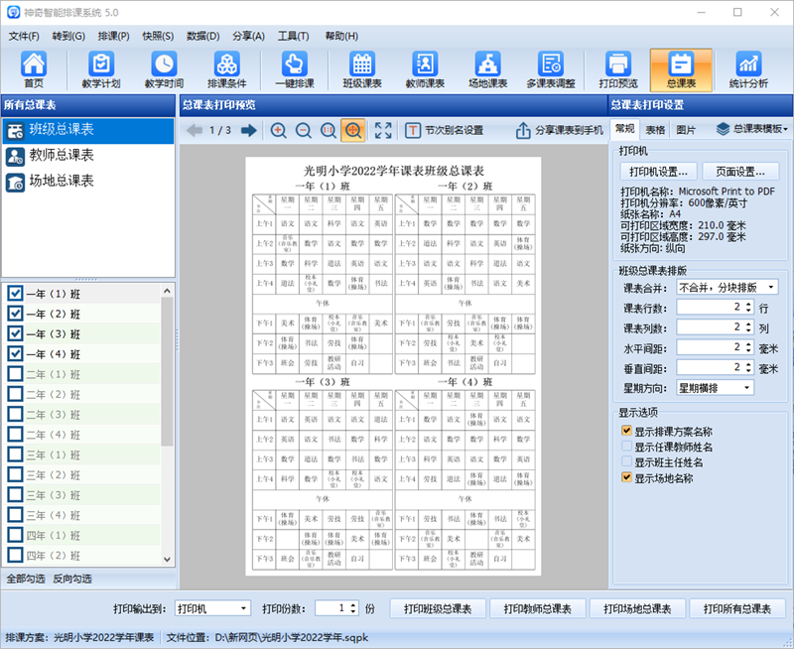Open the 文件(F) menu
Image resolution: width=794 pixels, height=649 pixels.
point(24,37)
